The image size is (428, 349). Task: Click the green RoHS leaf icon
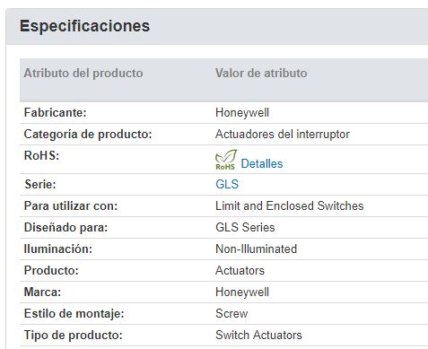(x=226, y=160)
